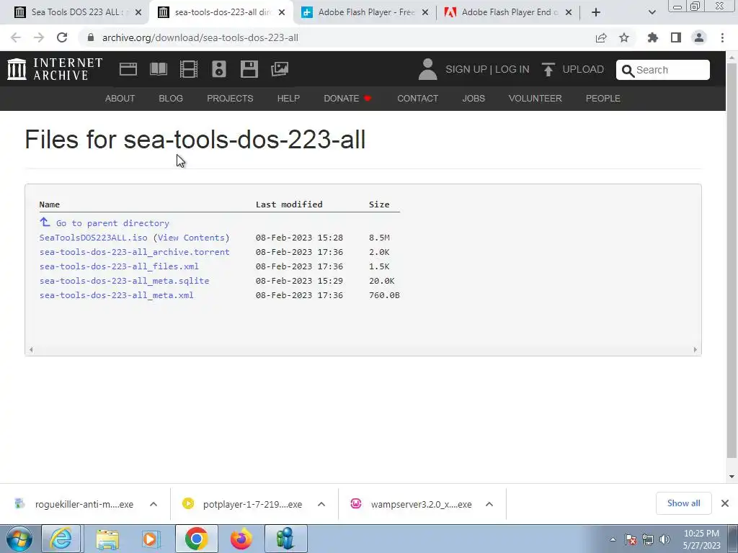This screenshot has height=553, width=738.
Task: Click the Internet Archive search field
Action: [663, 70]
